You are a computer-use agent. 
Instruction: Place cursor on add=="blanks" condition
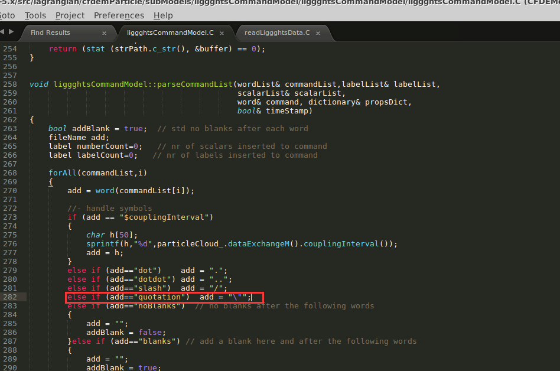pos(145,341)
